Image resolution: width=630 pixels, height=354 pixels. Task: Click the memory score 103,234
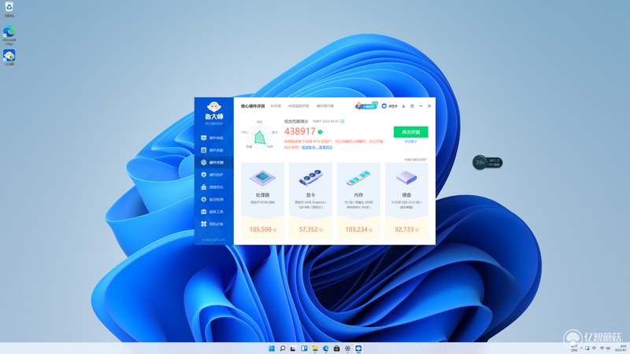pyautogui.click(x=357, y=230)
